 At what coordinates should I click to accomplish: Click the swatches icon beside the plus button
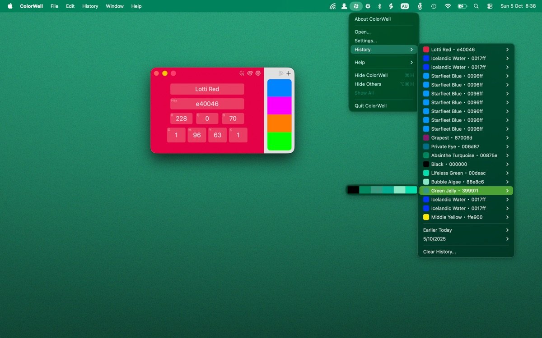(281, 73)
